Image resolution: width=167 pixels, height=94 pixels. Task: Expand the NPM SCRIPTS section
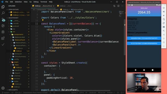13,90
